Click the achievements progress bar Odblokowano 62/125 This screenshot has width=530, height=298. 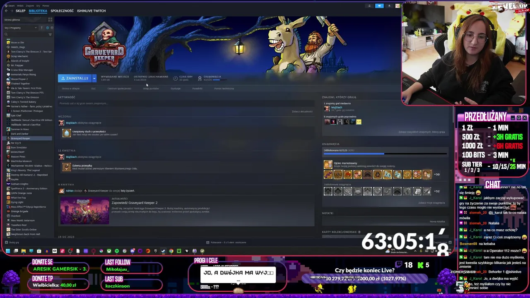point(385,154)
